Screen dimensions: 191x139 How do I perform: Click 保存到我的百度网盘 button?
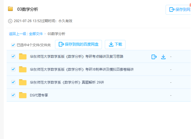click(79, 44)
